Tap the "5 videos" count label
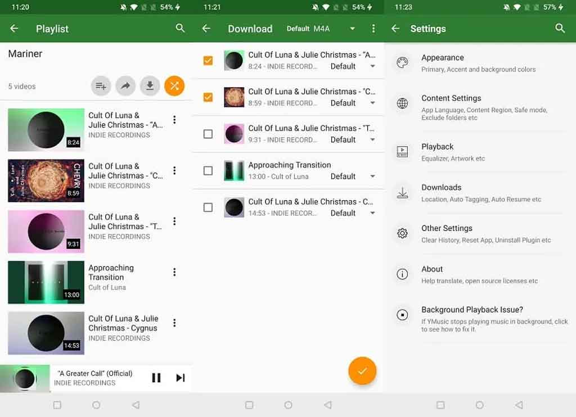 [x=22, y=87]
